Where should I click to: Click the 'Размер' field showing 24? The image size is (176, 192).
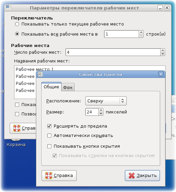(92, 112)
